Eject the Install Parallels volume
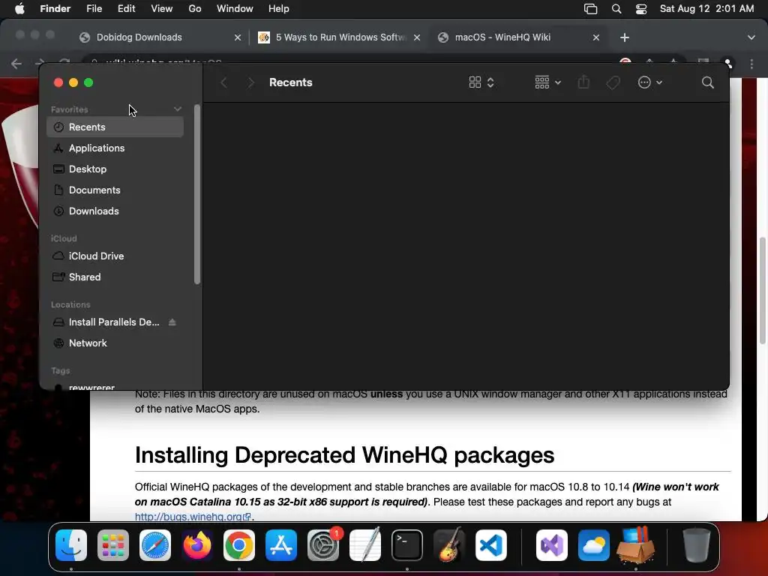 tap(172, 322)
